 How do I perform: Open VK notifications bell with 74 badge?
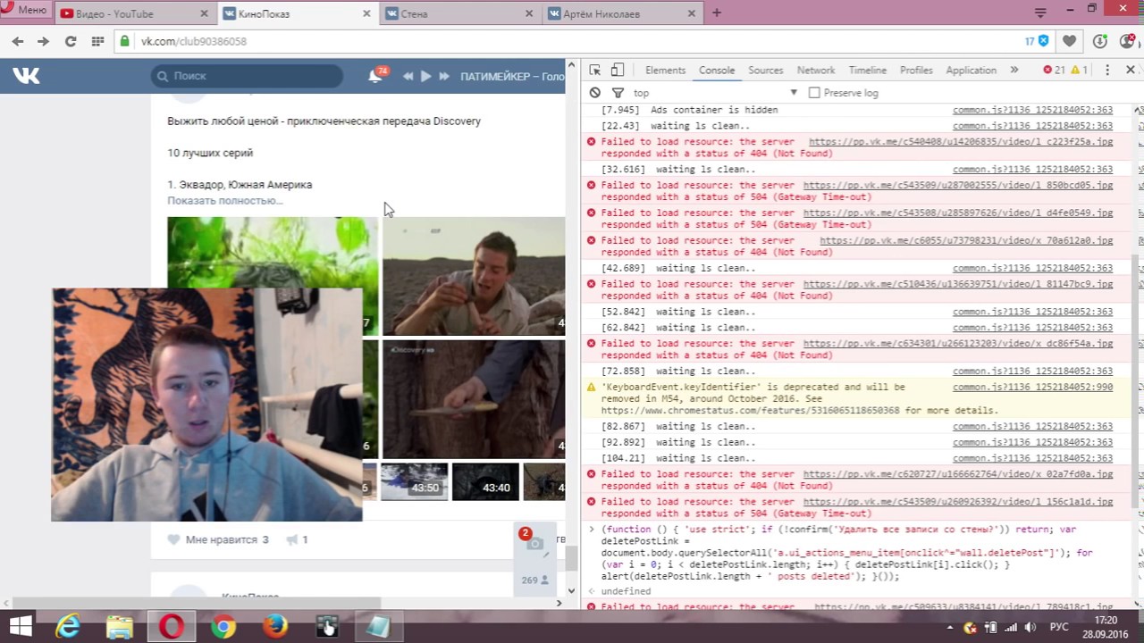click(x=375, y=76)
